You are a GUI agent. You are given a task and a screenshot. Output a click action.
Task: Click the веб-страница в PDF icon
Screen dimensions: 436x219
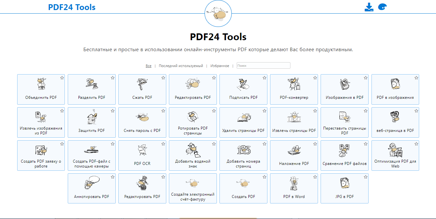(395, 117)
